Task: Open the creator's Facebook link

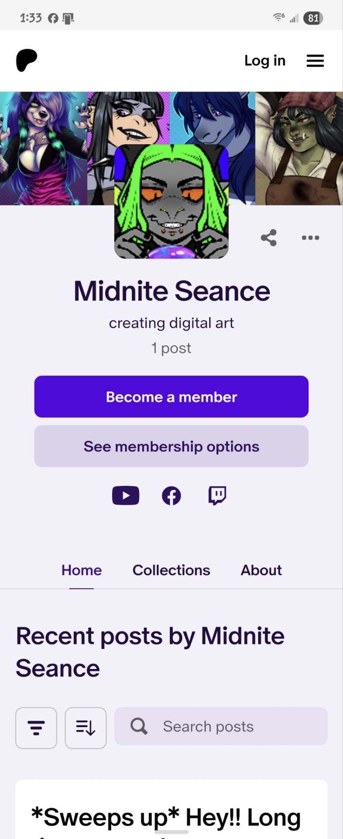Action: click(x=171, y=496)
